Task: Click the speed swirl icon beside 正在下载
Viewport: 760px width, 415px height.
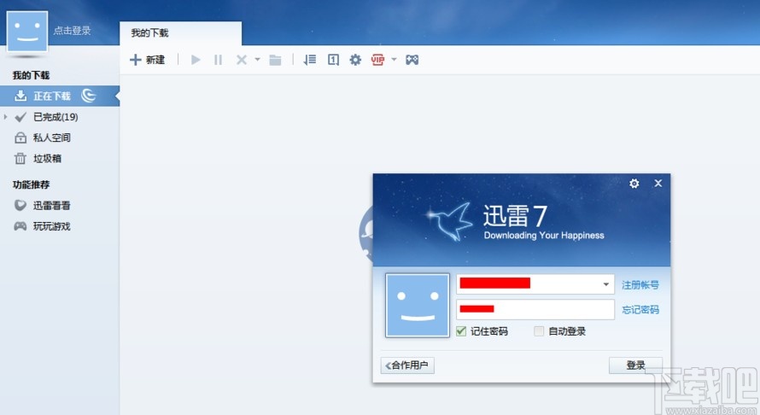Action: point(89,96)
